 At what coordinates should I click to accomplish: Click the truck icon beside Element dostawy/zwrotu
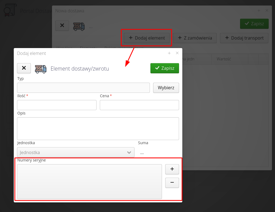[40, 69]
